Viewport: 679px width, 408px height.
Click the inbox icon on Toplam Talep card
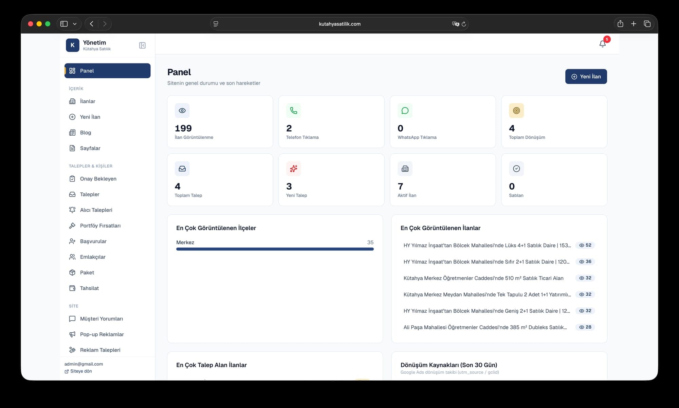click(182, 169)
